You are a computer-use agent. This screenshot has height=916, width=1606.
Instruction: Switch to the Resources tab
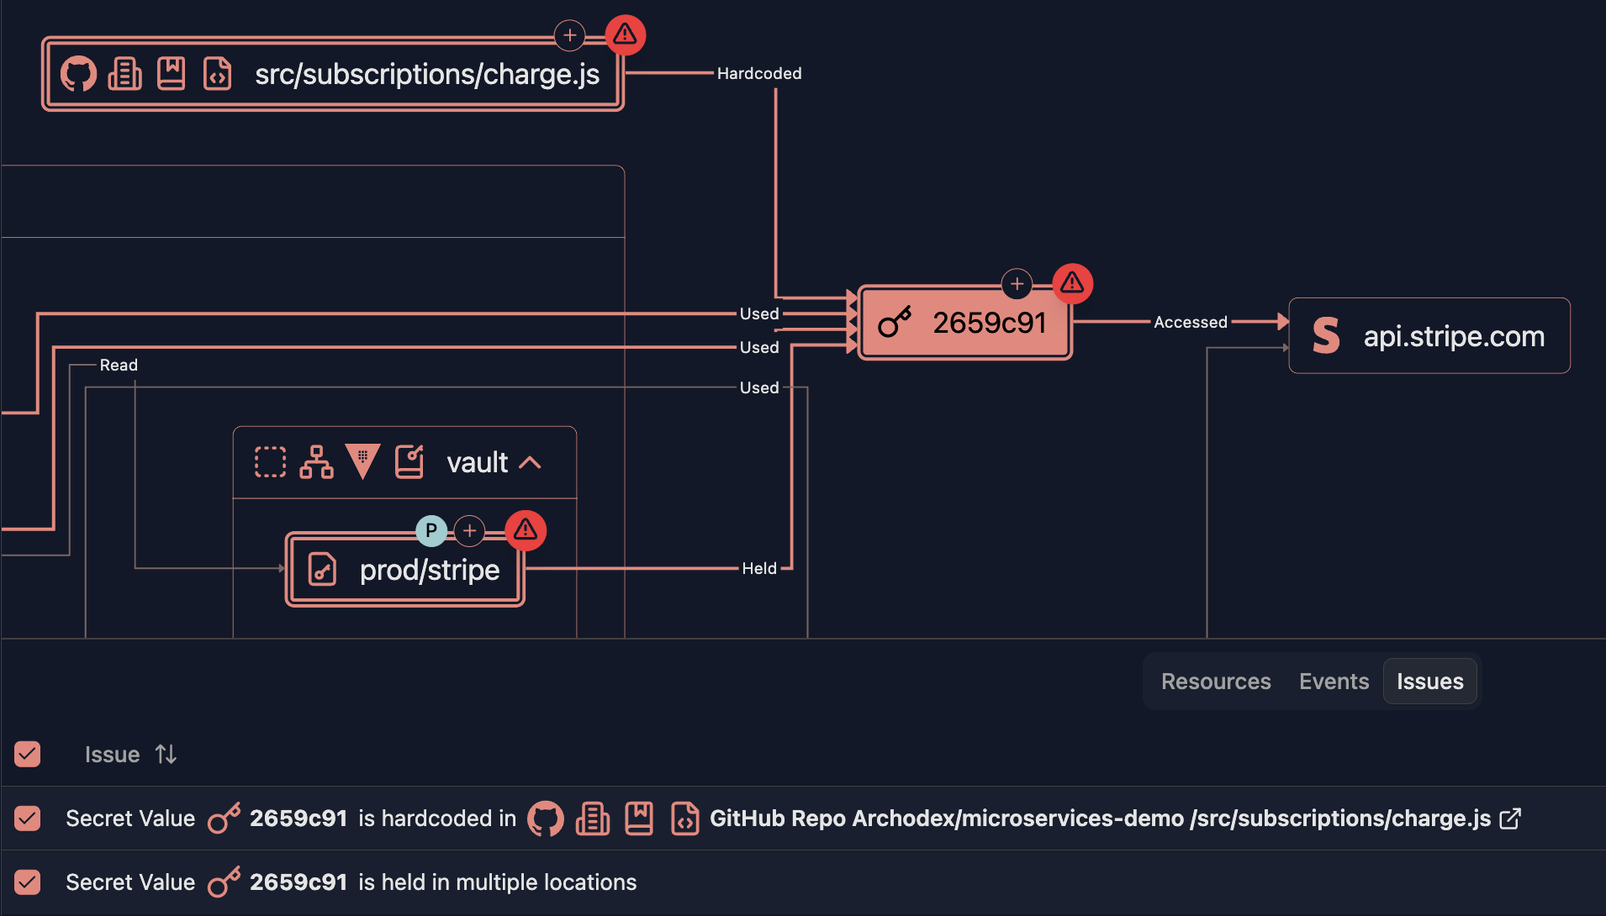(x=1215, y=682)
